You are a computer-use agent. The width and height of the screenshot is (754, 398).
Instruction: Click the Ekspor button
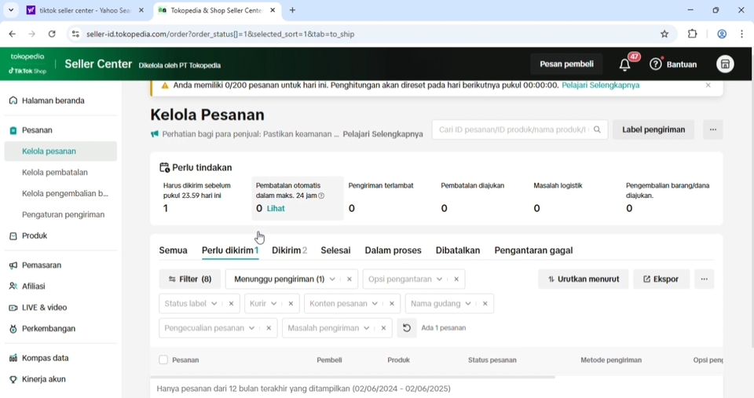pos(661,279)
